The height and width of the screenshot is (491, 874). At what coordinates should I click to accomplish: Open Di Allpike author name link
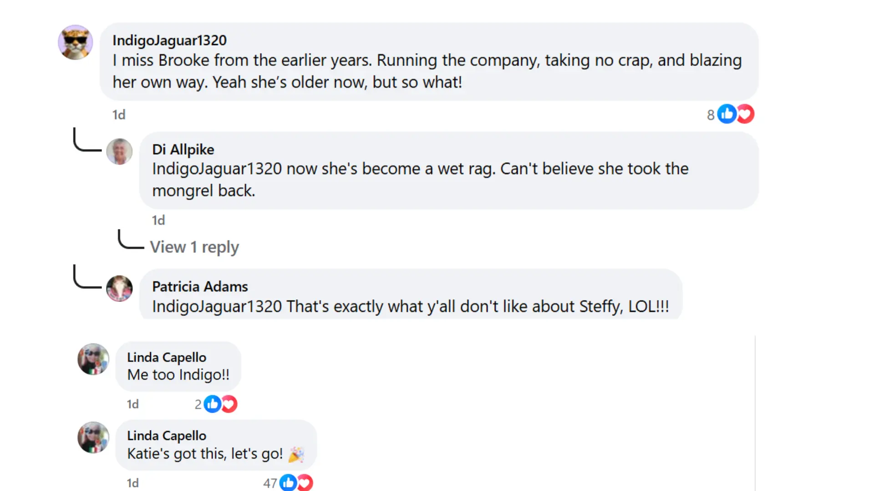pos(183,150)
